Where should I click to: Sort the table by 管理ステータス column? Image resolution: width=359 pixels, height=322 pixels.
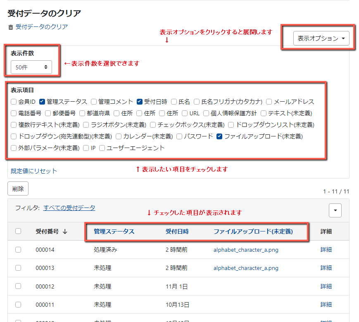tap(114, 231)
